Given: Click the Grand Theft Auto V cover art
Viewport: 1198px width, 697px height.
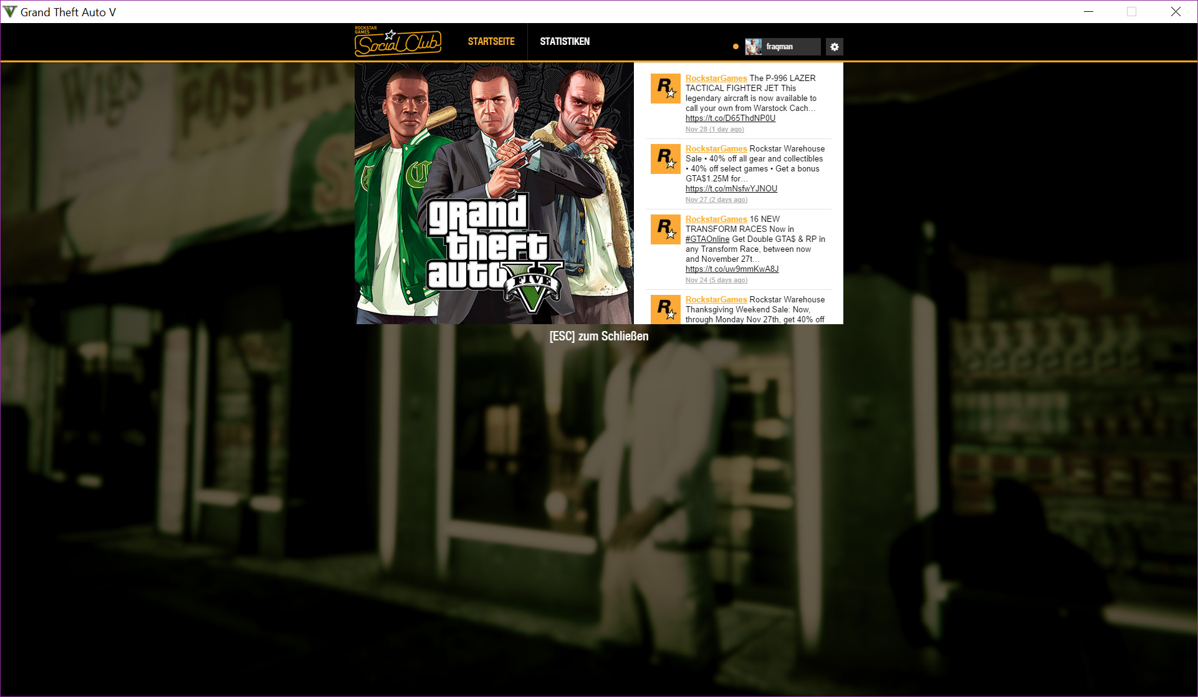Looking at the screenshot, I should (494, 193).
